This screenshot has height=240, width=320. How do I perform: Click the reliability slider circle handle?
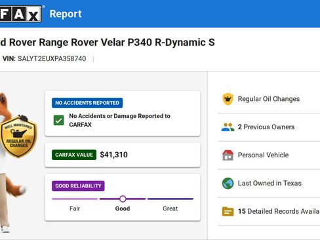point(123,199)
